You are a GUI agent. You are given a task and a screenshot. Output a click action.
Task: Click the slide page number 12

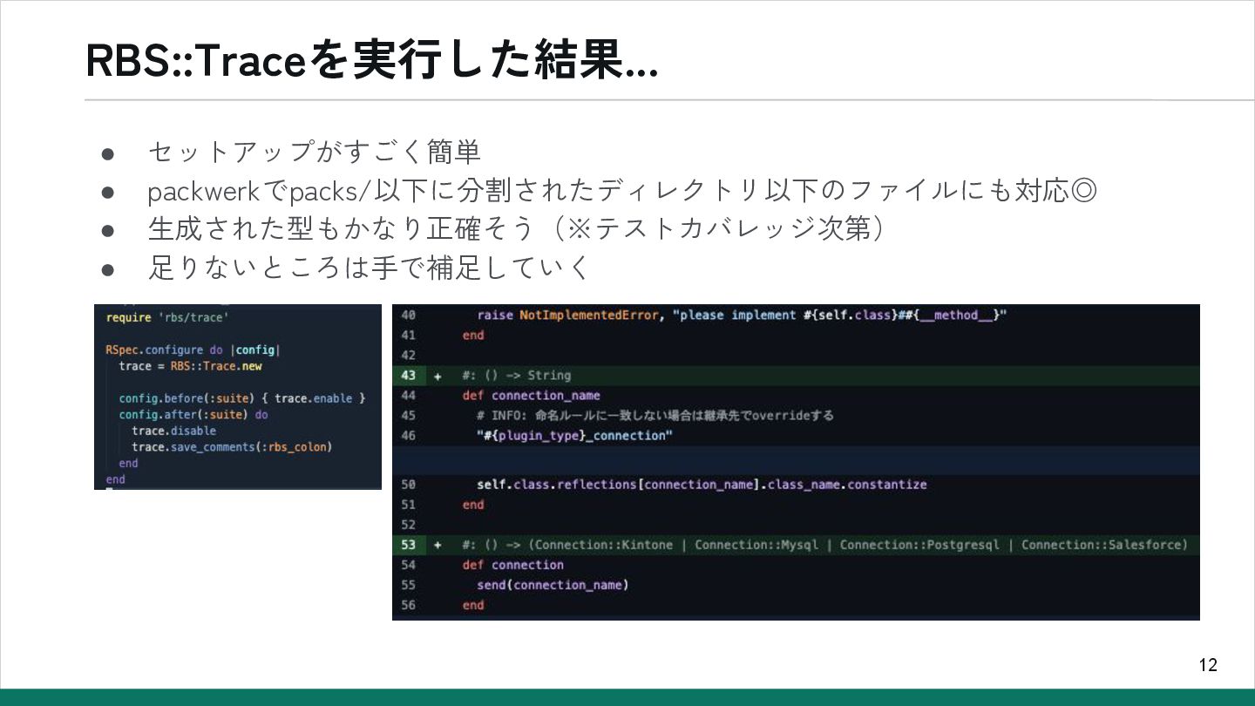tap(1208, 665)
